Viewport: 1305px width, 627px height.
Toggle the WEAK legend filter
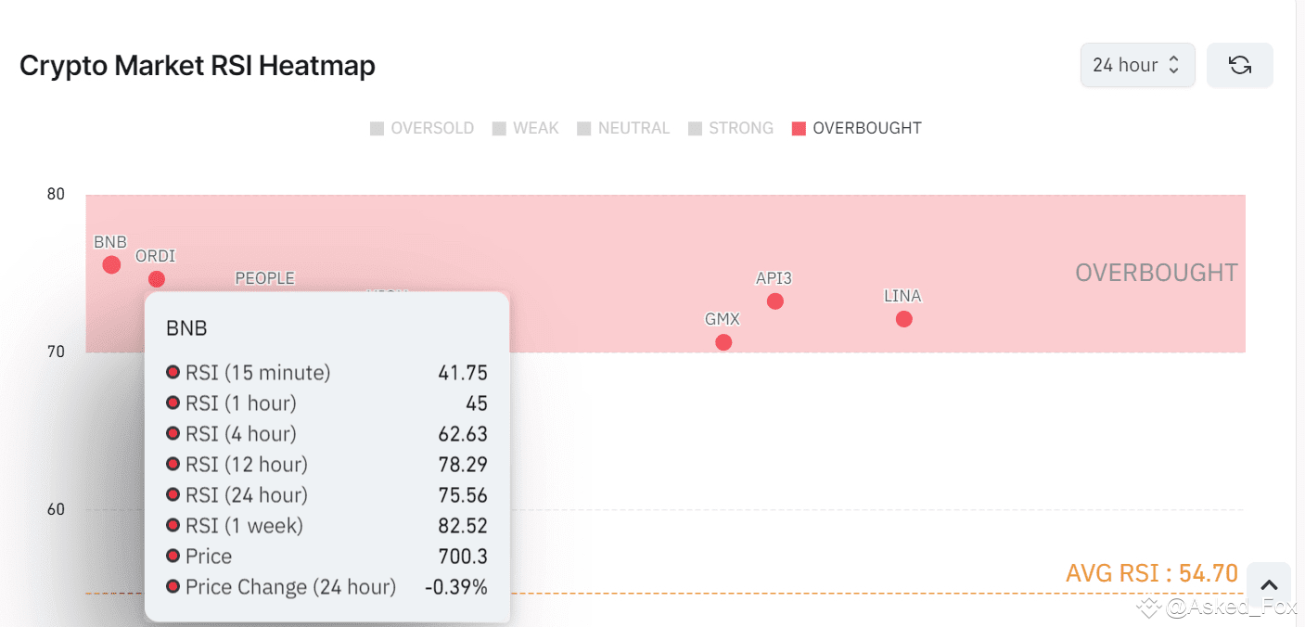pyautogui.click(x=525, y=128)
